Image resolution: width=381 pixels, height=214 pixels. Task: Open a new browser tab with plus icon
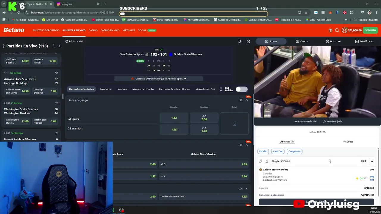pos(105,4)
